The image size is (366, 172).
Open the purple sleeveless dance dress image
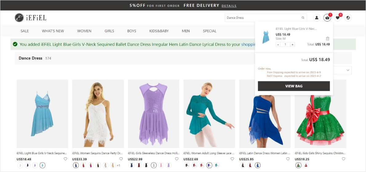(x=153, y=114)
